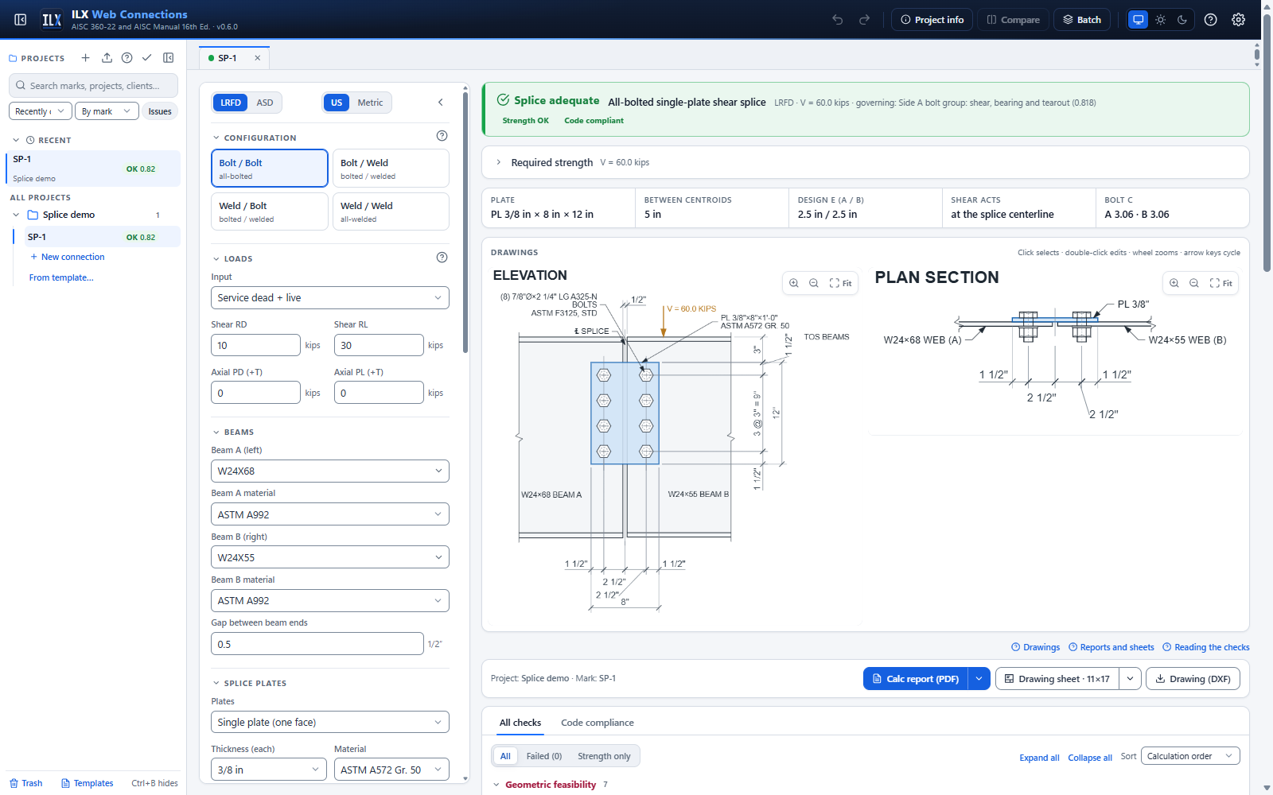Open Beam B section dropdown W24X55
Viewport: 1273px width, 795px height.
330,557
